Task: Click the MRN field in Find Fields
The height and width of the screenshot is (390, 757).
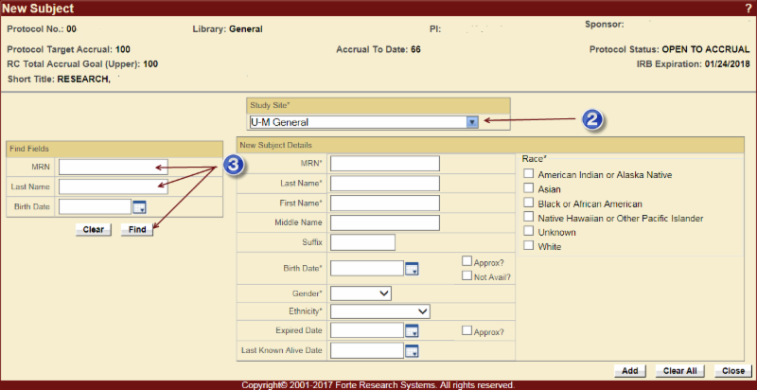Action: tap(113, 167)
